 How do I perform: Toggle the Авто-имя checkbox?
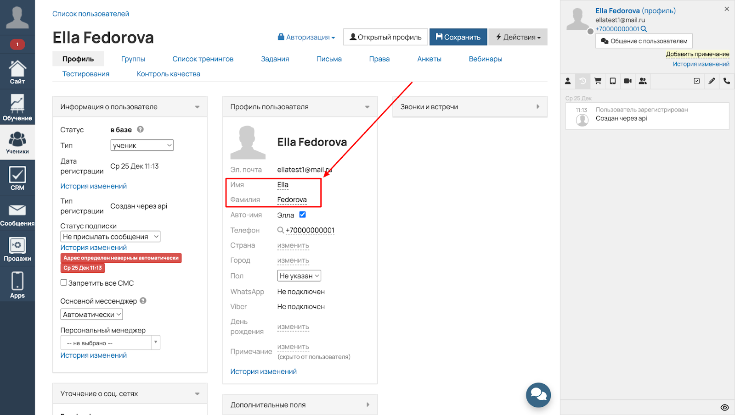302,215
